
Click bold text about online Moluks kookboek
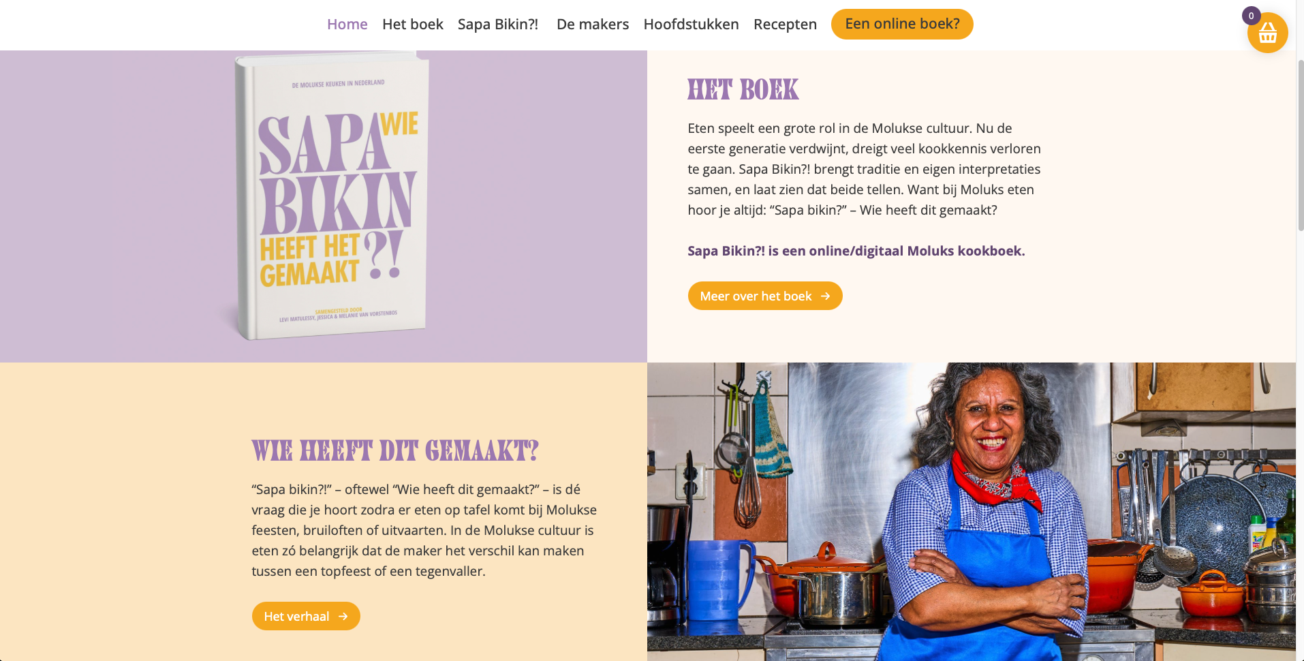[x=856, y=251]
